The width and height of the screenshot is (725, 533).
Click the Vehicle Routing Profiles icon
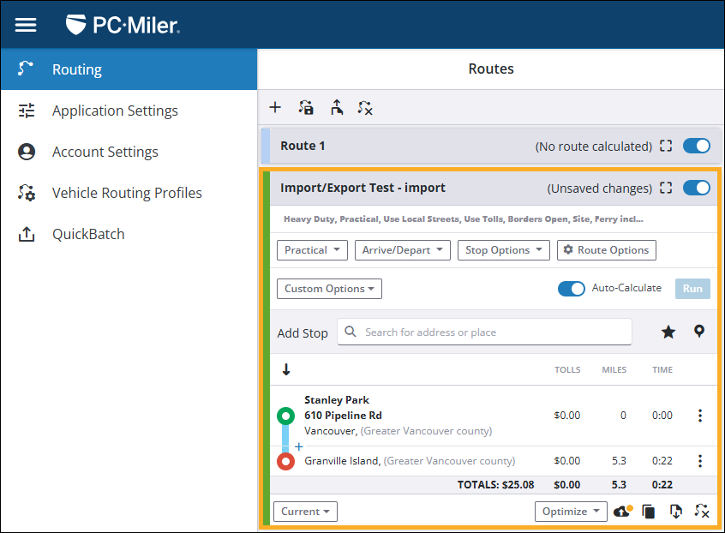tap(27, 193)
